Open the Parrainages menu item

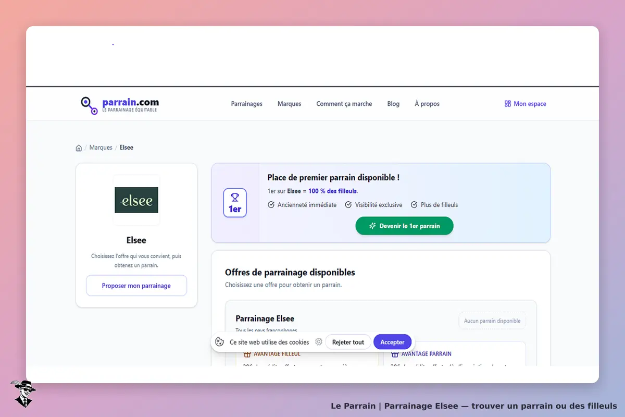pyautogui.click(x=247, y=104)
